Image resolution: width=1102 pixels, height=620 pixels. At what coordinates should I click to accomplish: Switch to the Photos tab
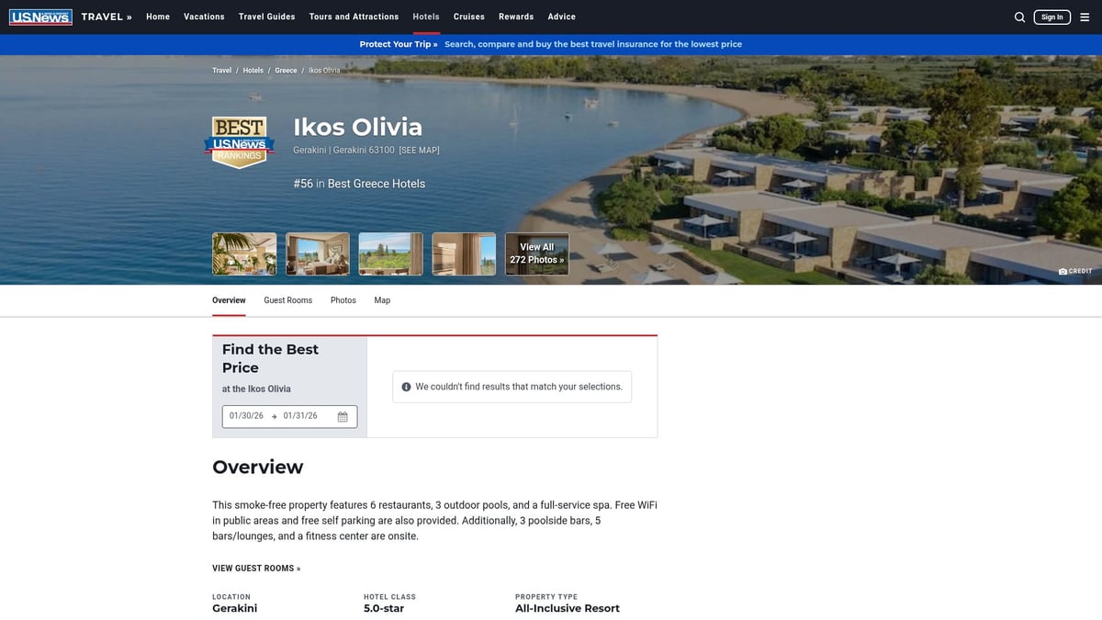tap(343, 299)
